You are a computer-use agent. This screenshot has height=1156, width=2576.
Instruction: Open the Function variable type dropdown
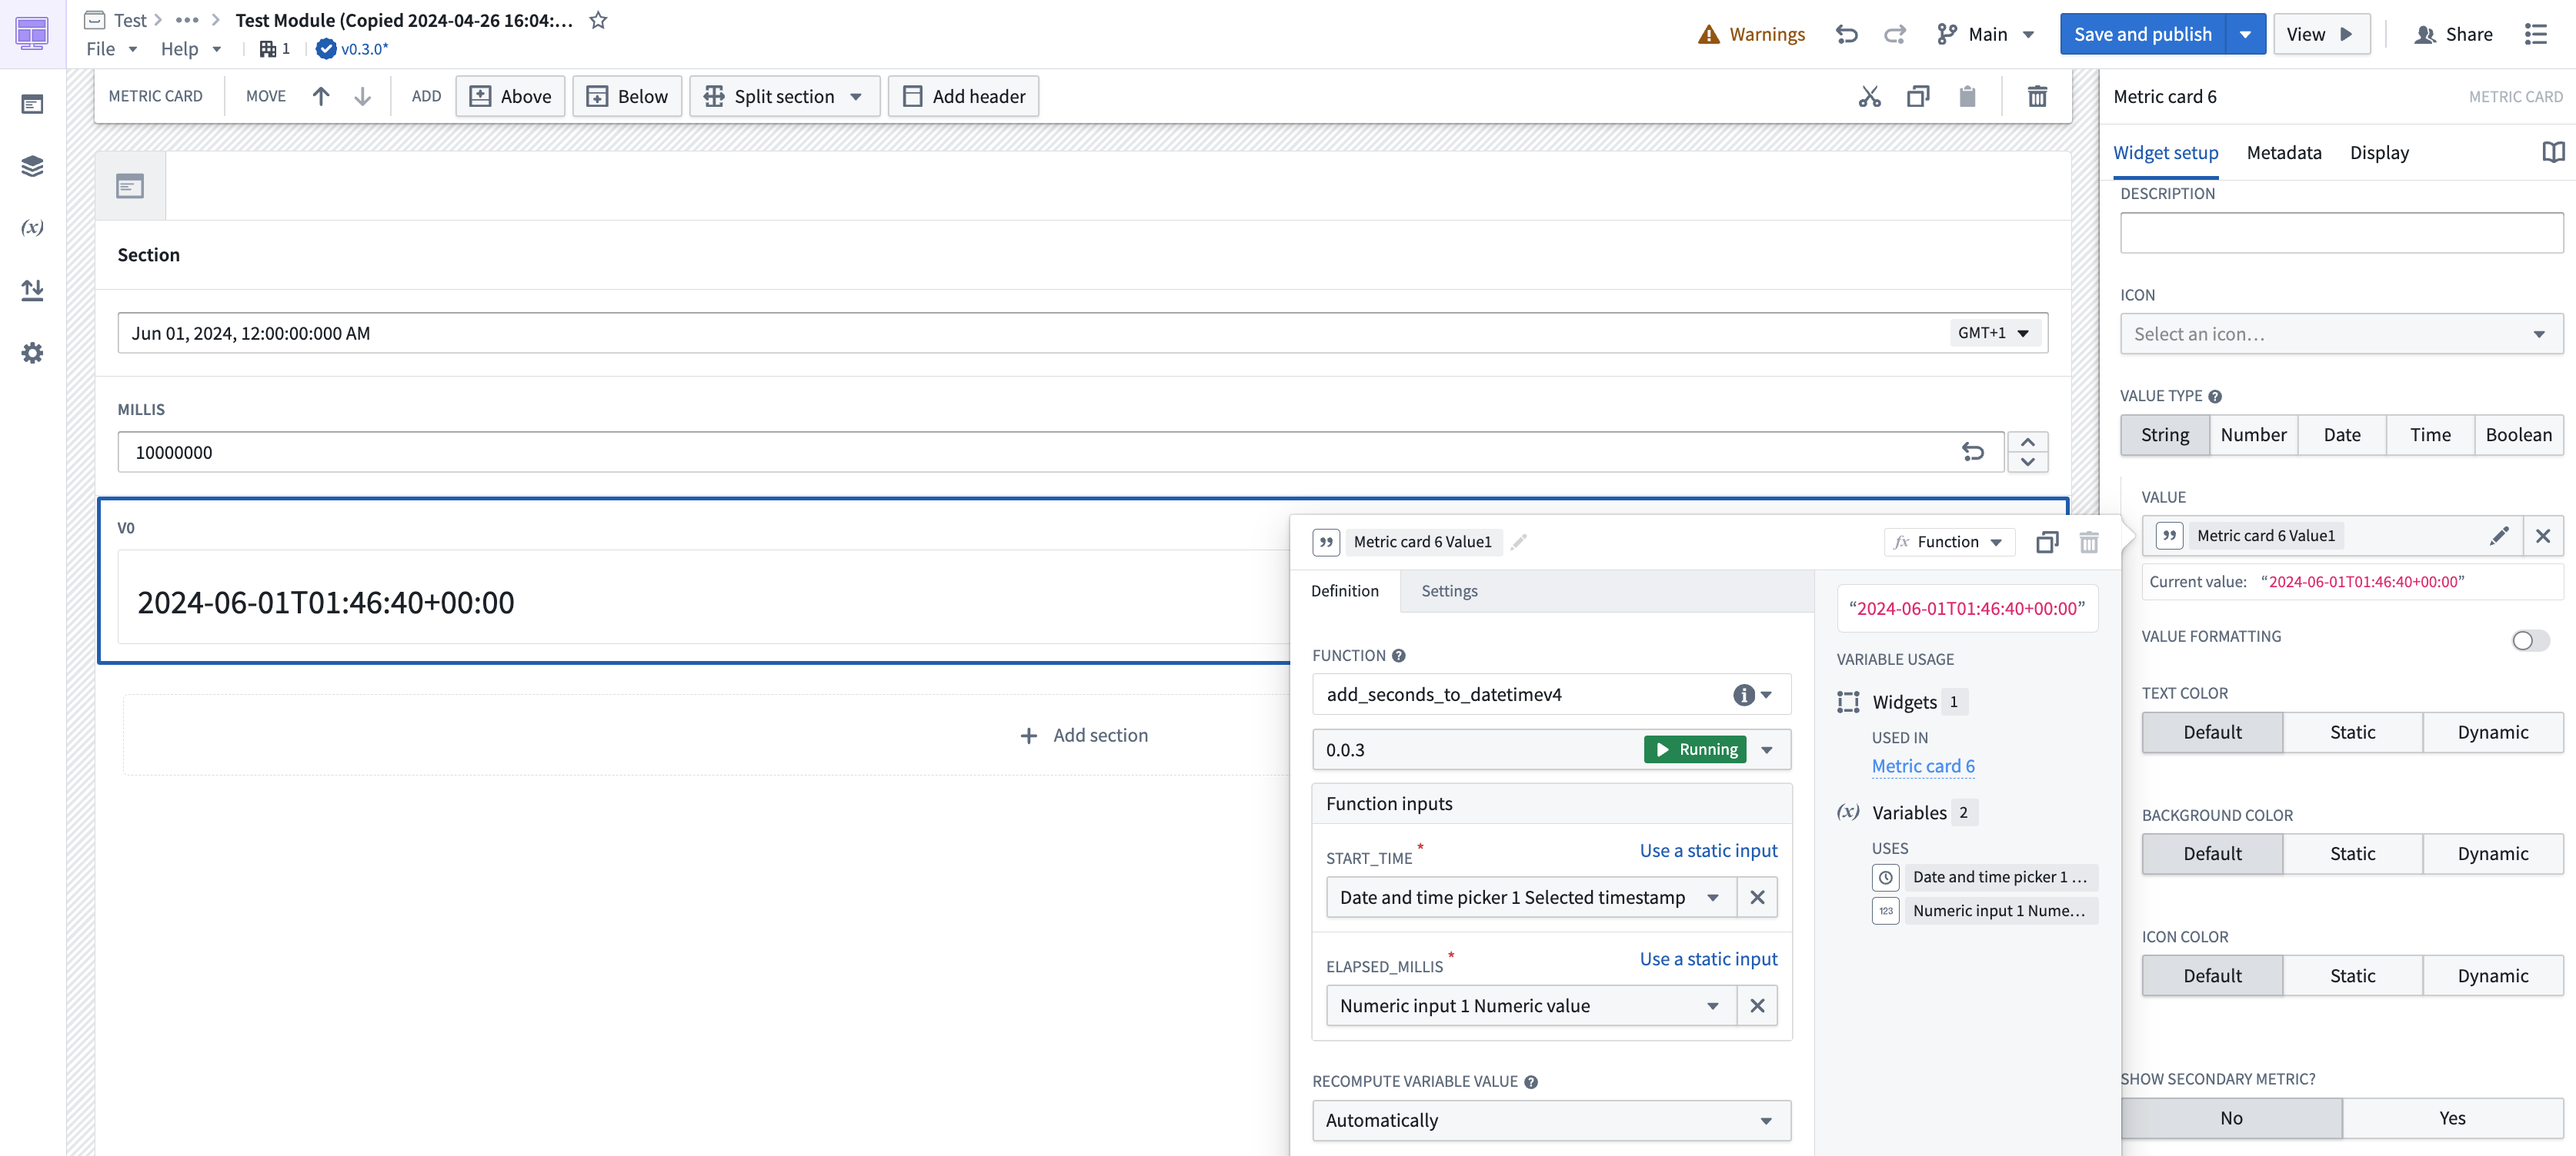point(1948,542)
